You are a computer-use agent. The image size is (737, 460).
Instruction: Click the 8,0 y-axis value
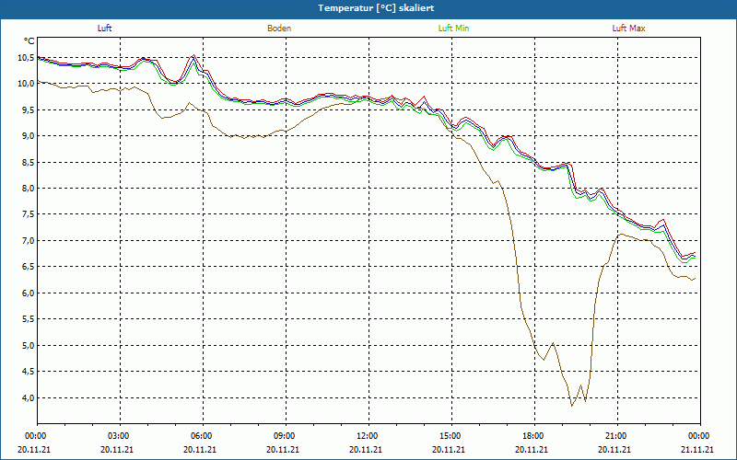point(28,189)
